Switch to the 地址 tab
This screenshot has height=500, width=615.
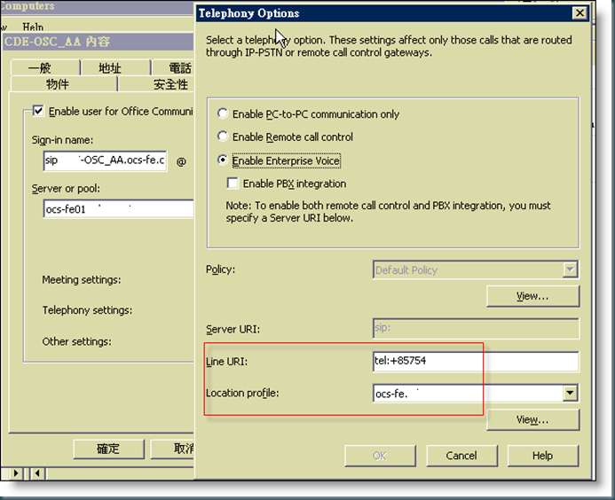click(110, 68)
